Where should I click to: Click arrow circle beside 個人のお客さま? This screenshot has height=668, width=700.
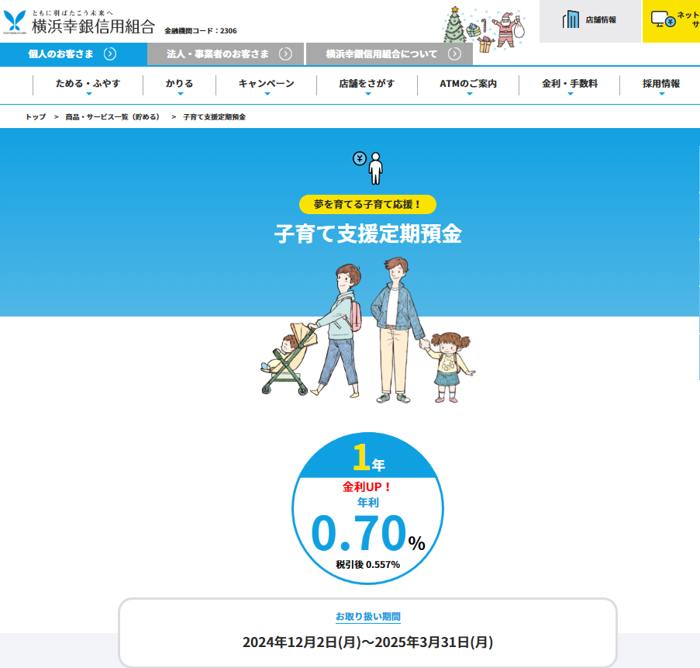pos(110,54)
